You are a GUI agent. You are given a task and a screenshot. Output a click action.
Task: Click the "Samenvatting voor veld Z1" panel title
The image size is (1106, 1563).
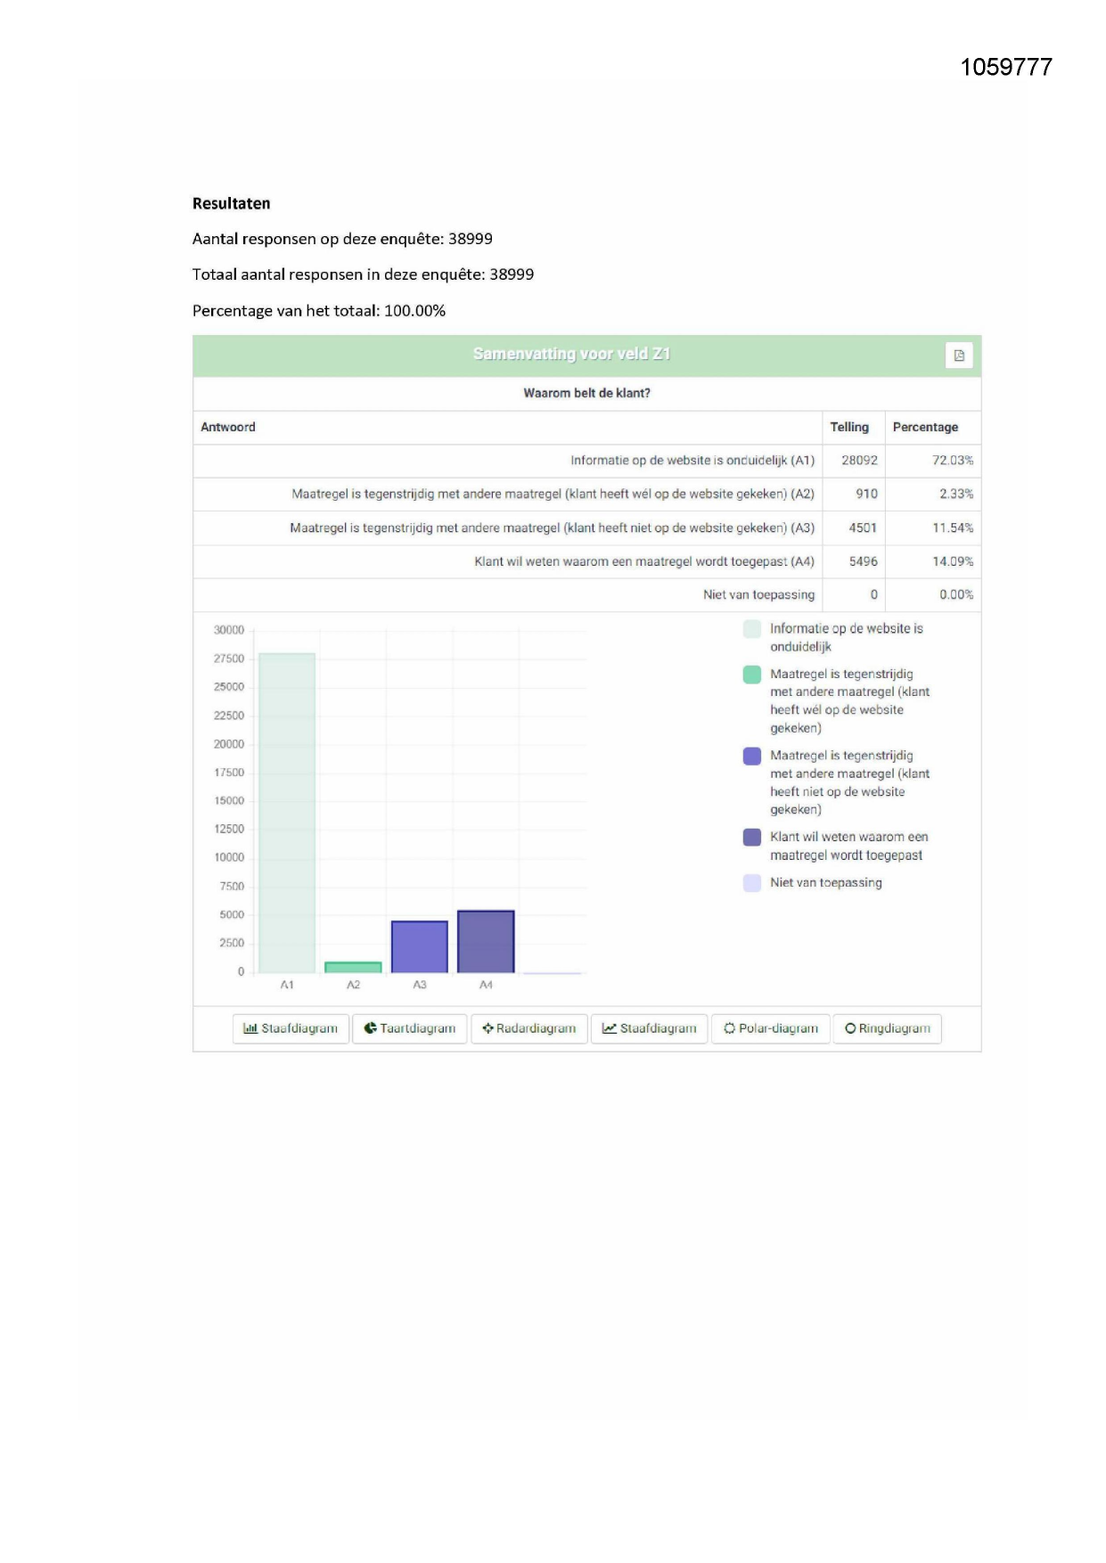point(571,355)
